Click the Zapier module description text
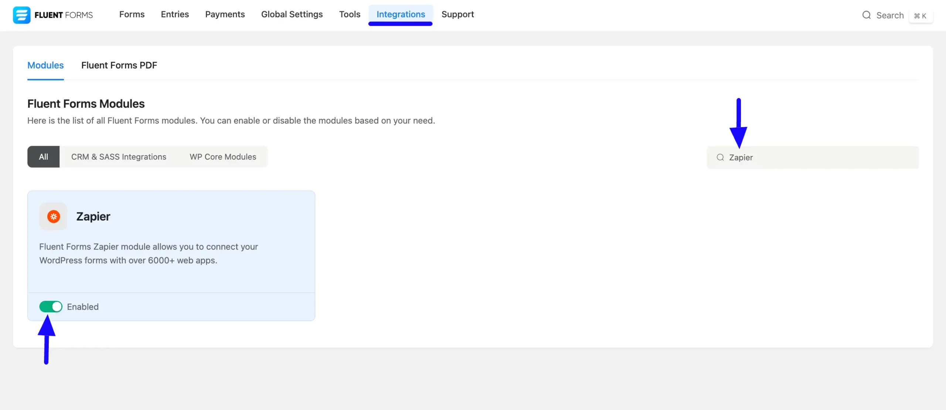The width and height of the screenshot is (946, 410). 149,254
